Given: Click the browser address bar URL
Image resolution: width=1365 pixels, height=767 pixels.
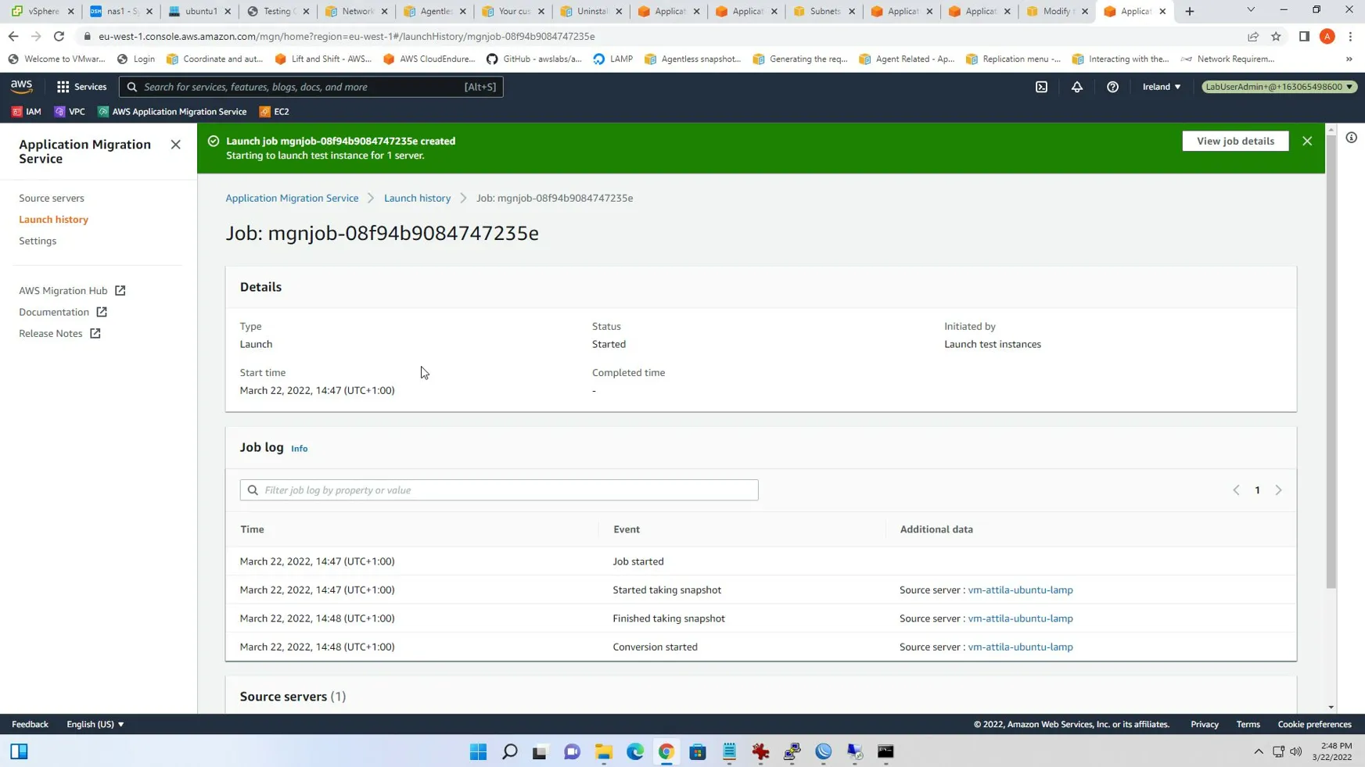Looking at the screenshot, I should coord(347,36).
